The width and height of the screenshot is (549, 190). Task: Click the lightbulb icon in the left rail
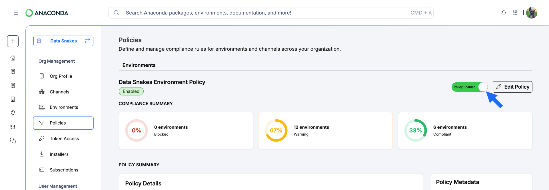pos(13,113)
